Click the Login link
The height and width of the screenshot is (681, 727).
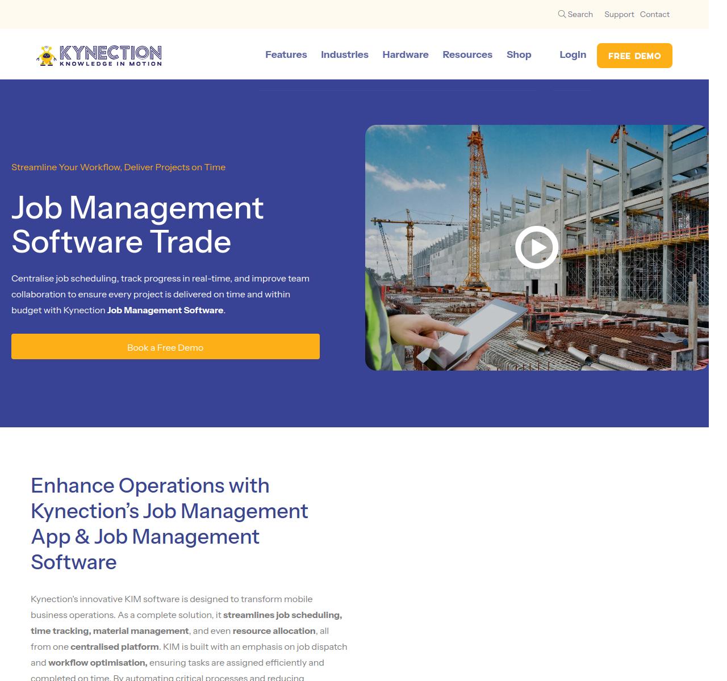tap(573, 54)
